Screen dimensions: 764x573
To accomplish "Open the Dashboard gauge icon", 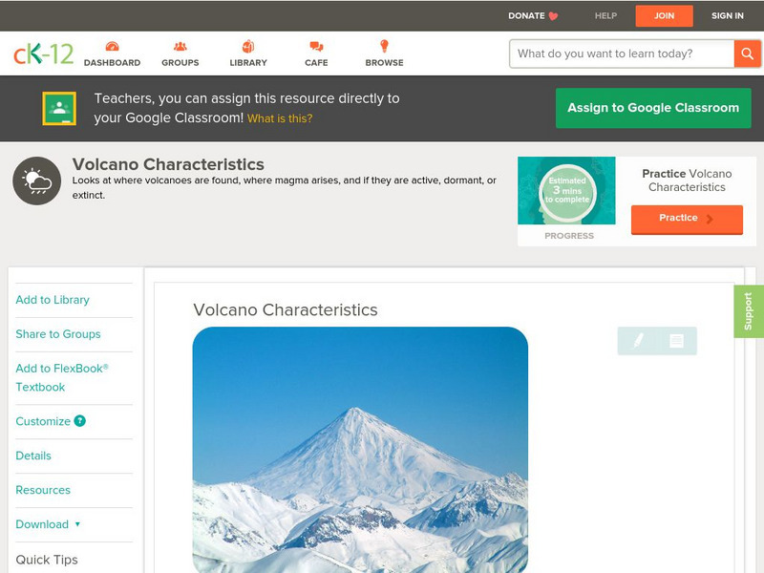I will [x=112, y=46].
